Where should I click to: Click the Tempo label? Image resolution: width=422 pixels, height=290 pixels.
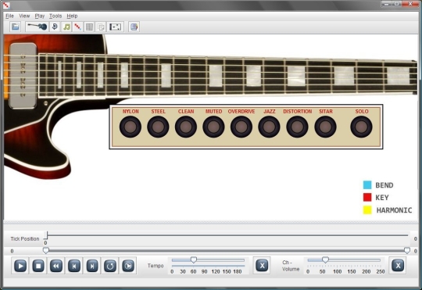click(x=156, y=266)
